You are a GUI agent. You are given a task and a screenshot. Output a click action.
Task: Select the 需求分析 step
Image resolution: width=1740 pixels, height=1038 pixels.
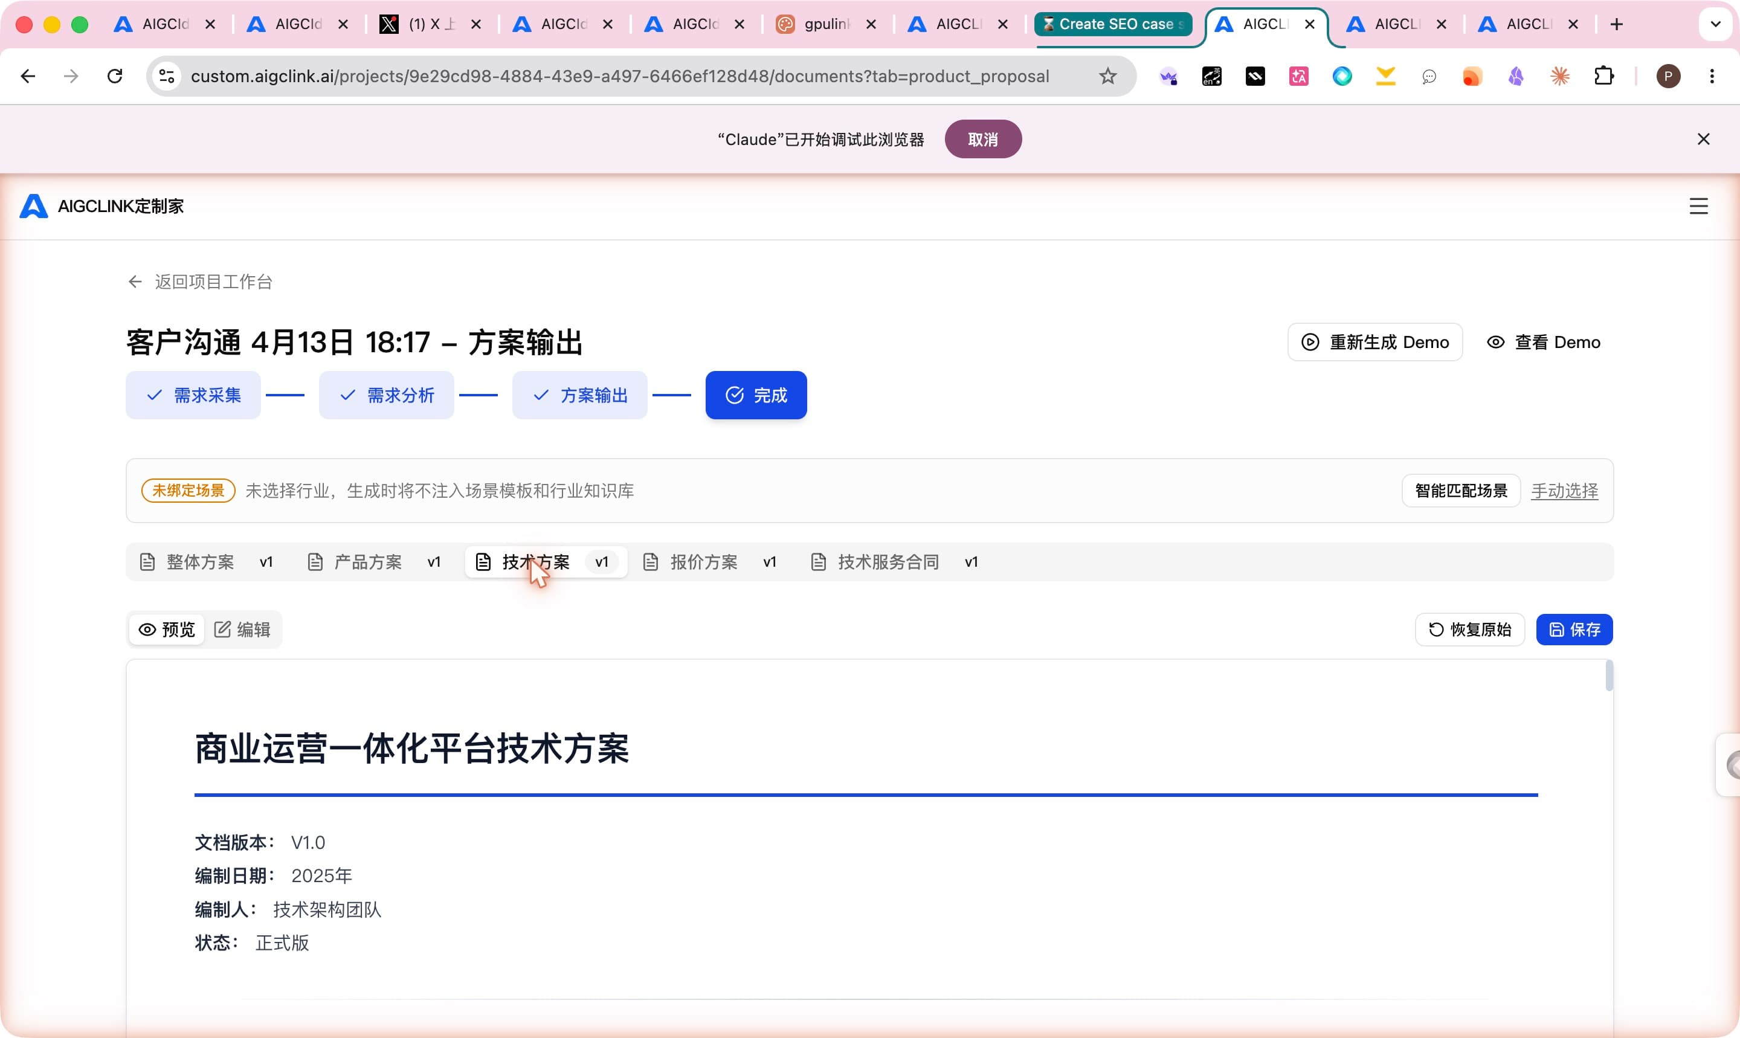tap(386, 395)
